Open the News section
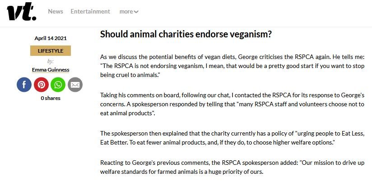This screenshot has height=181, width=372. click(56, 11)
